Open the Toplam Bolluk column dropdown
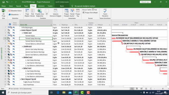This screenshot has width=169, height=95. pos(96,25)
